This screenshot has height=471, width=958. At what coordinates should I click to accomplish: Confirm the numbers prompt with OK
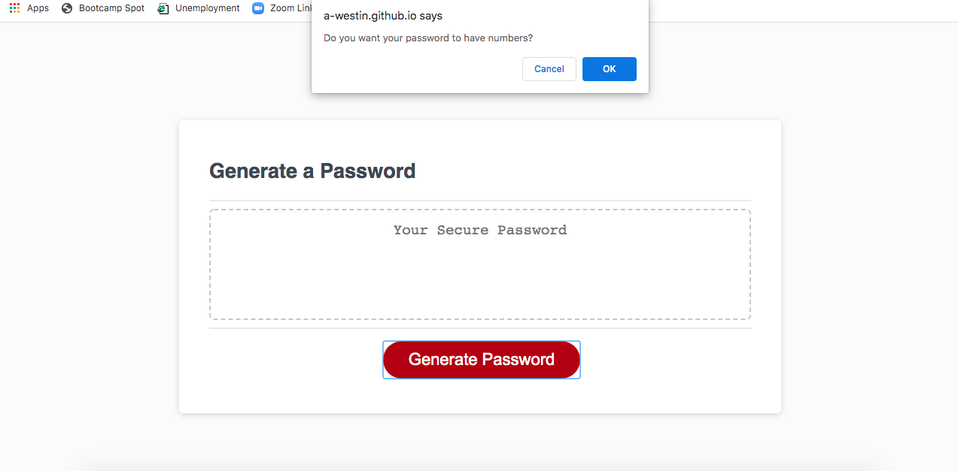click(x=609, y=68)
